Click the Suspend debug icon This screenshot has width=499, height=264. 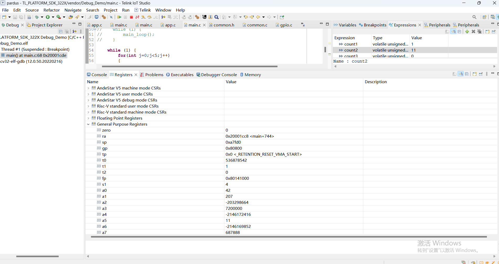pos(126,17)
